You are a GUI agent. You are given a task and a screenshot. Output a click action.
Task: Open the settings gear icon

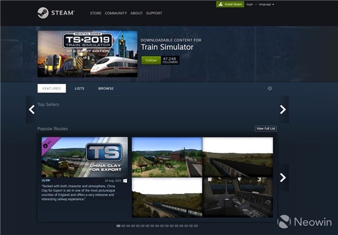pos(270,88)
